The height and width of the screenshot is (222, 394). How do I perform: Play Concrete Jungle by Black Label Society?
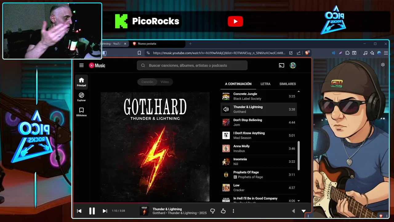coord(259,96)
